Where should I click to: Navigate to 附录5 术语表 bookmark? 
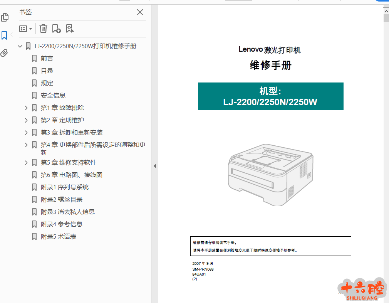coord(59,237)
